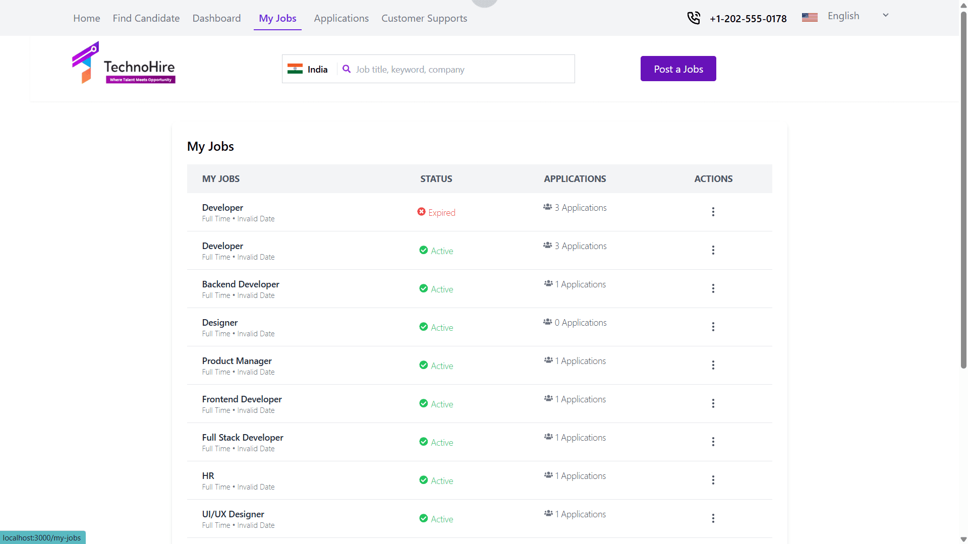The image size is (968, 544).
Task: Click the Post a Jobs button
Action: (x=678, y=69)
